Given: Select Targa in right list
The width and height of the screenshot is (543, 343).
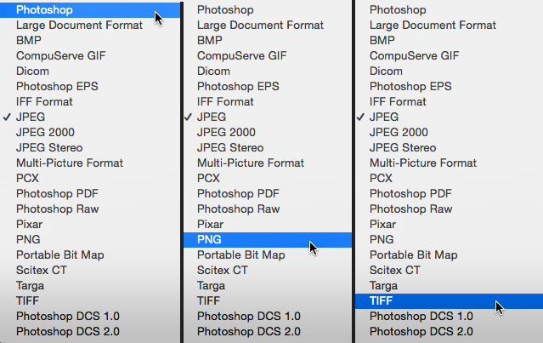Looking at the screenshot, I should click(x=450, y=286).
